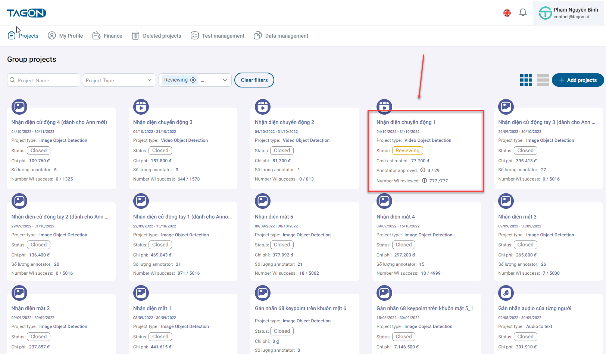Image resolution: width=606 pixels, height=354 pixels.
Task: Go to the My Profile tab
Action: point(66,36)
